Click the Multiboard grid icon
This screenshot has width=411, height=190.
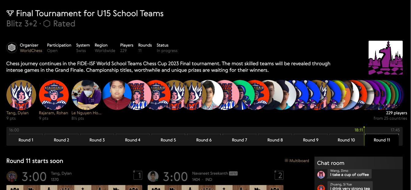(287, 161)
